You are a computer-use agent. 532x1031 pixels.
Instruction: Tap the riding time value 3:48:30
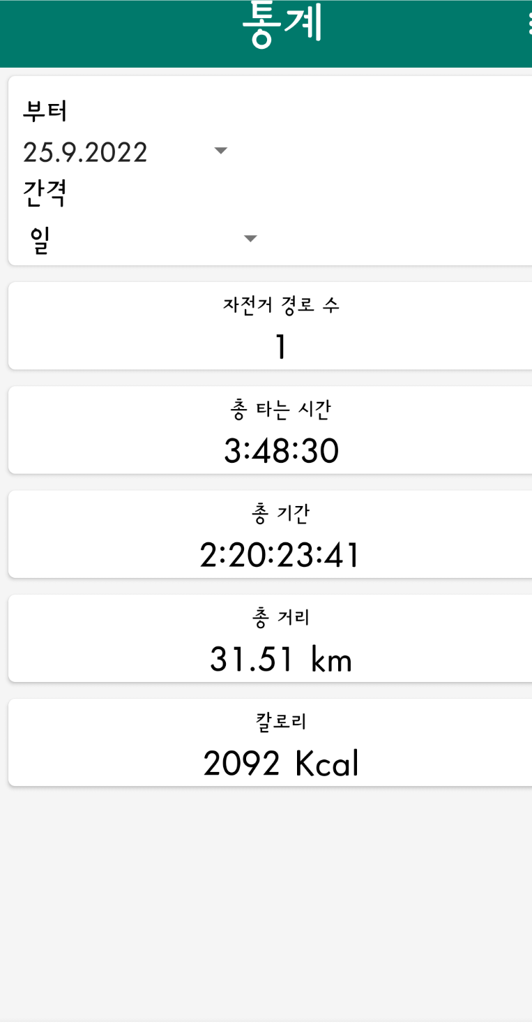[x=281, y=452]
